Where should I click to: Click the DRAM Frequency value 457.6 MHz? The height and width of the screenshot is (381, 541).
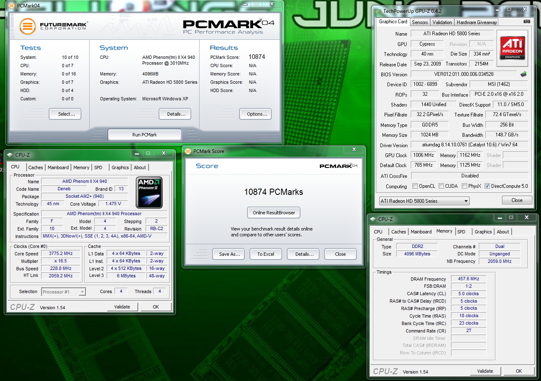[468, 279]
